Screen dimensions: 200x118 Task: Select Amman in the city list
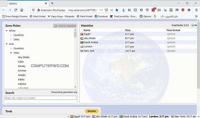(x=22, y=70)
